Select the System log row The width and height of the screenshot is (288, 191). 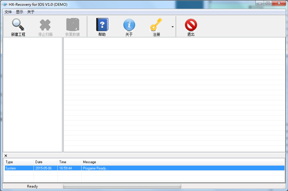(144, 168)
